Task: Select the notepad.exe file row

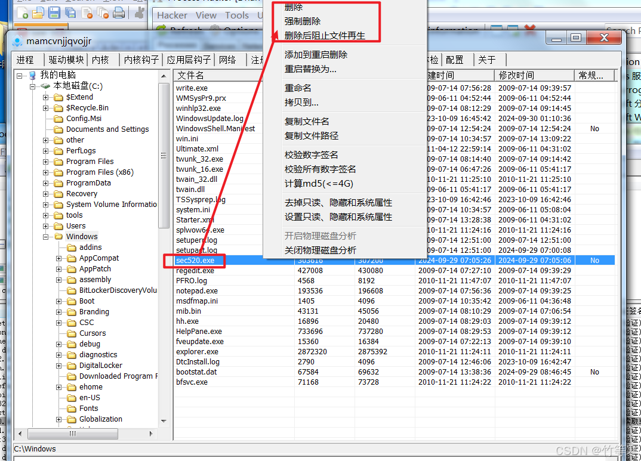Action: click(395, 290)
